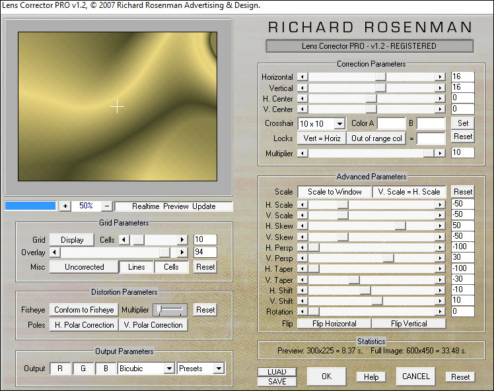
Task: Toggle the B output channel
Action: (106, 369)
